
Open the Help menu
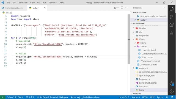click(x=62, y=2)
